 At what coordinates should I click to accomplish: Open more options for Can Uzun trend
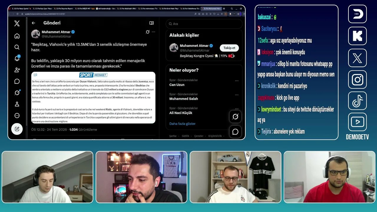[237, 81]
